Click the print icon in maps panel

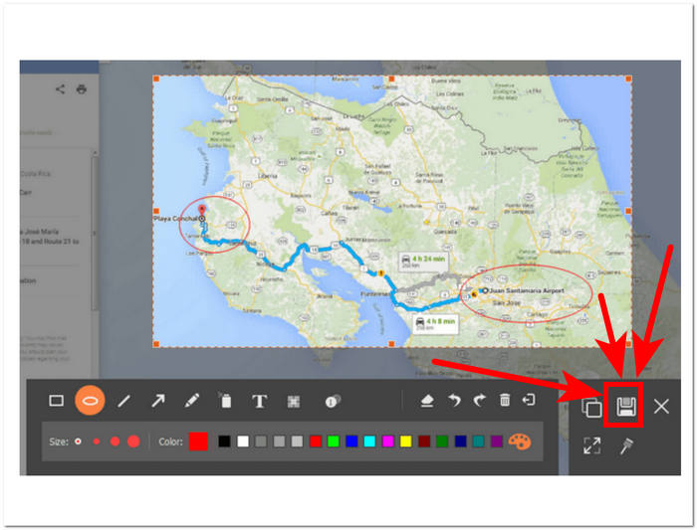(81, 89)
